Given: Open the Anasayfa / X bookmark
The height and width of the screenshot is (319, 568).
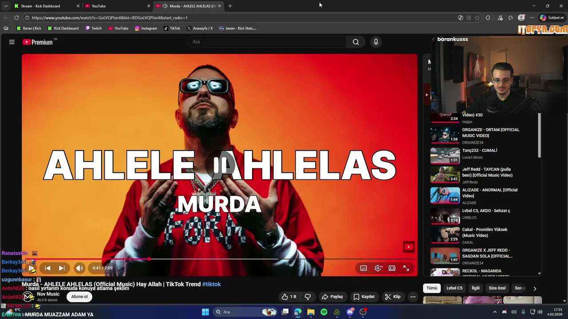Looking at the screenshot, I should [x=200, y=28].
